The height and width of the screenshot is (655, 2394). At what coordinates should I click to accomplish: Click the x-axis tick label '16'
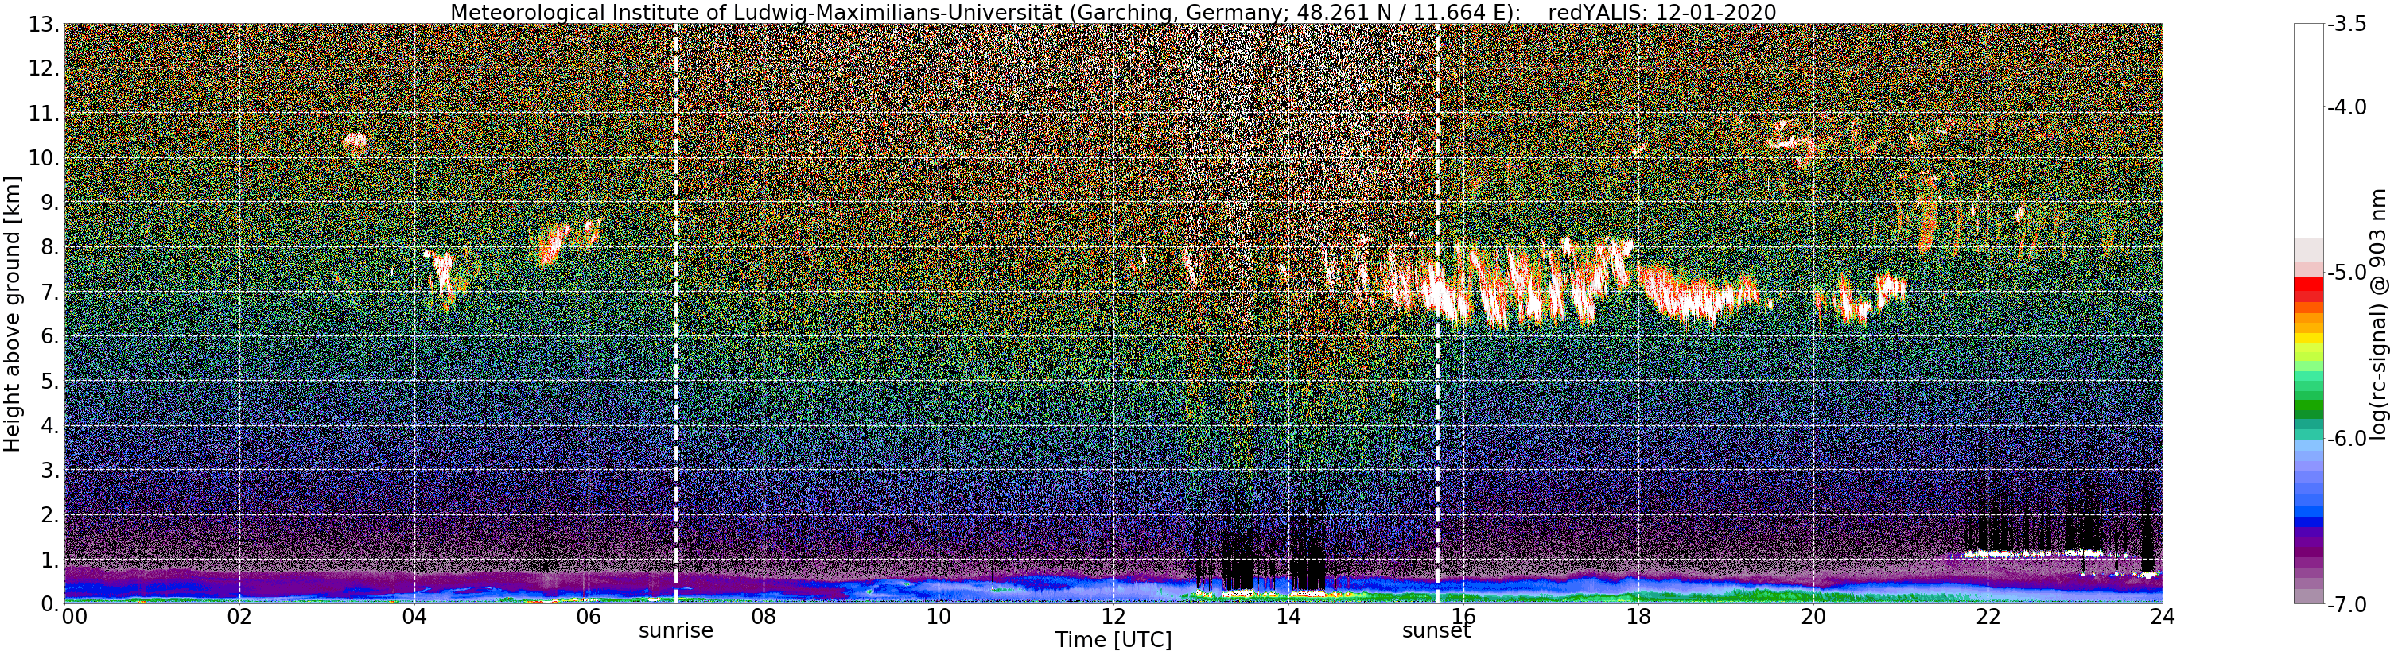point(1463,617)
